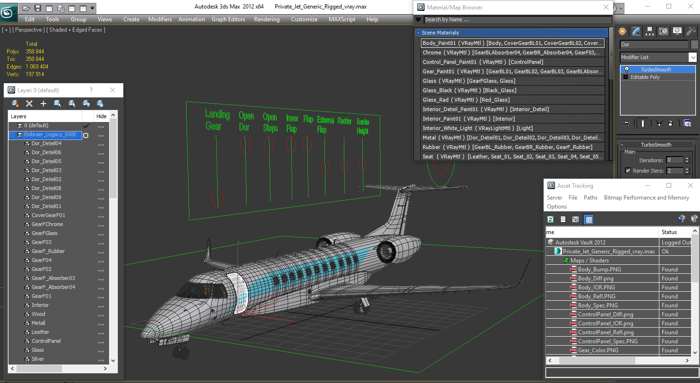The height and width of the screenshot is (383, 700).
Task: Open Quick Access toolbar customize arrow
Action: pos(92,8)
